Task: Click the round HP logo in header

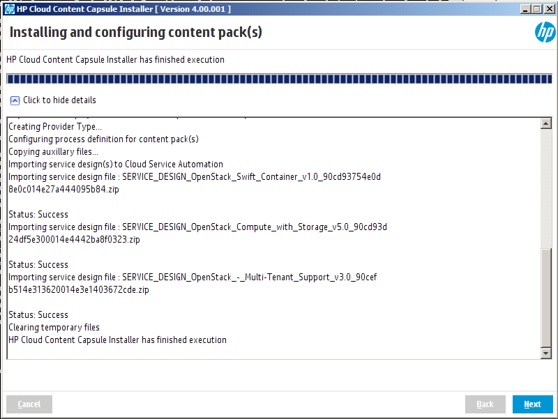Action: coord(544,32)
